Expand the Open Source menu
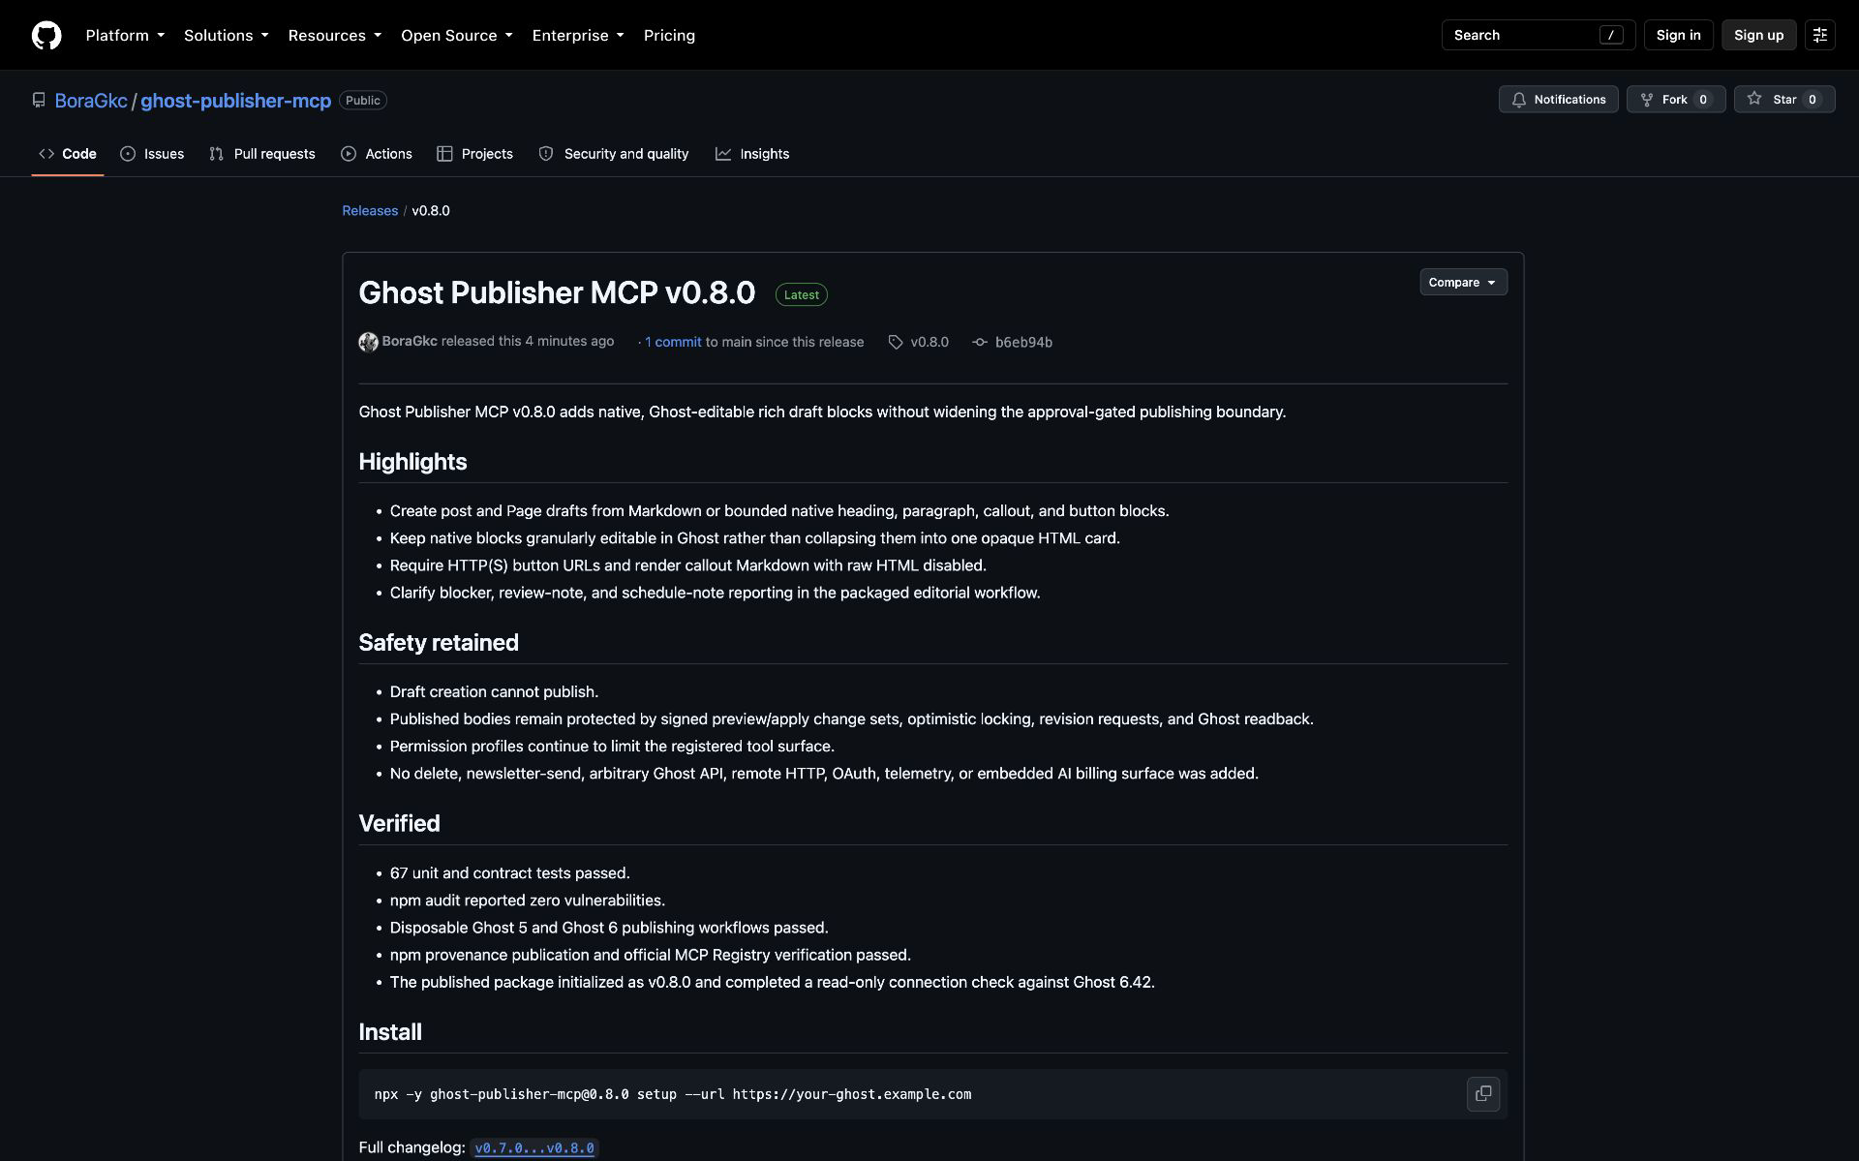 point(457,35)
